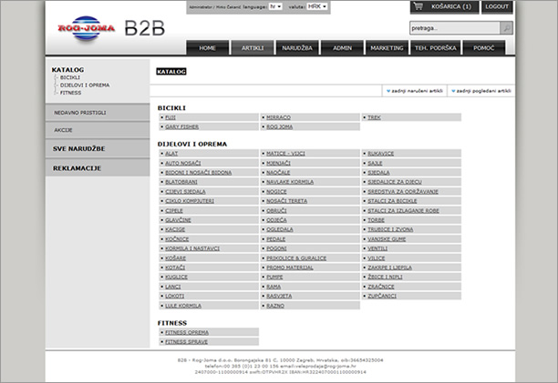Open the language dropdown
The height and width of the screenshot is (383, 558).
point(276,6)
